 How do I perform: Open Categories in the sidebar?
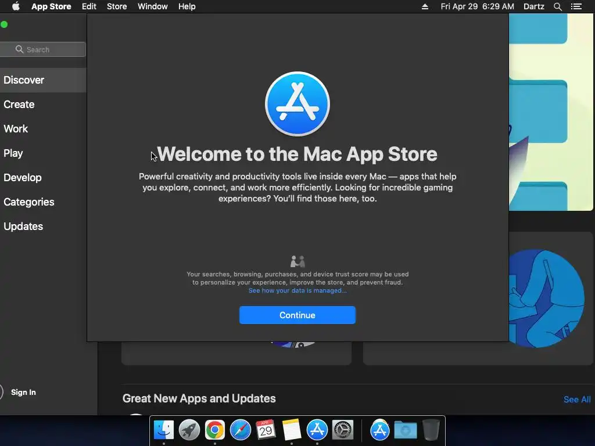(29, 202)
